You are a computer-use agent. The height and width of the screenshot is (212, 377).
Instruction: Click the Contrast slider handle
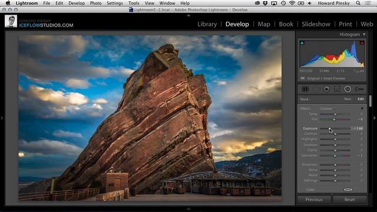click(335, 134)
